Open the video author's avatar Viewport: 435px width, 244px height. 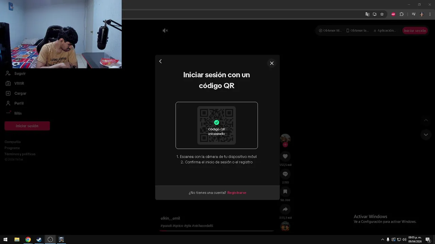coord(285,139)
